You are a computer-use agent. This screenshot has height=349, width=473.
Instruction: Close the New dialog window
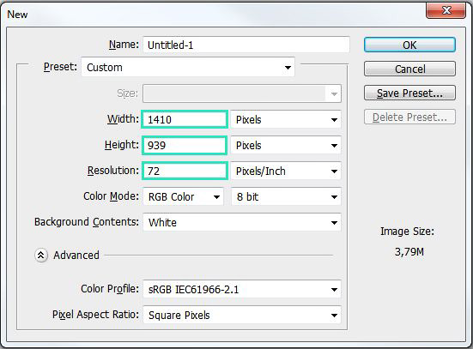[446, 10]
